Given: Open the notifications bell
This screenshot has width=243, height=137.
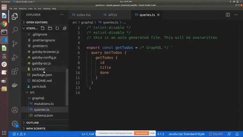Looking at the screenshot, I should [x=237, y=134].
